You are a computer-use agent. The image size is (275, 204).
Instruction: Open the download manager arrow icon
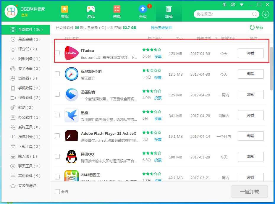click(266, 14)
